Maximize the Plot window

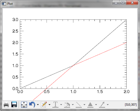pos(123,3)
